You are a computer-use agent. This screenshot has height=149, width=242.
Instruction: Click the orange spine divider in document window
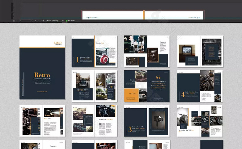click(x=144, y=15)
